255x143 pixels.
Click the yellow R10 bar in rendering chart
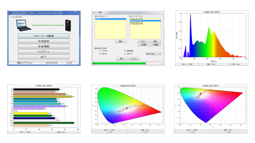(31, 113)
